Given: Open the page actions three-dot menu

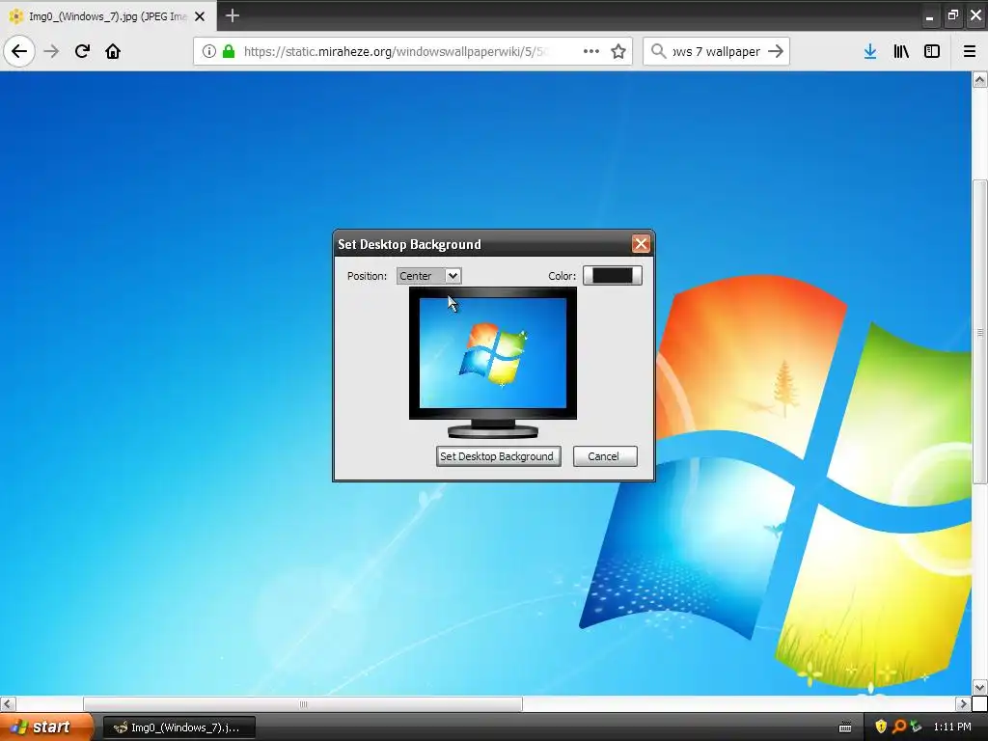Looking at the screenshot, I should pyautogui.click(x=591, y=51).
